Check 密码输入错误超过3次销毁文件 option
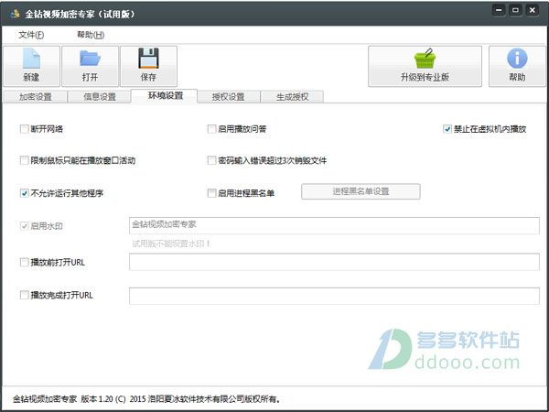549x412 pixels. [211, 160]
